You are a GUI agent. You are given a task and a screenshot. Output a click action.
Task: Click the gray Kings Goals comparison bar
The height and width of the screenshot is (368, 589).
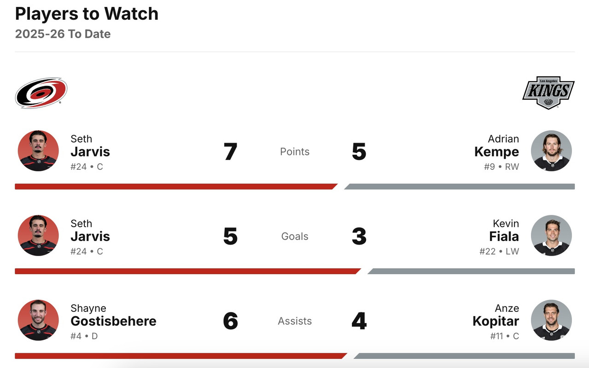pyautogui.click(x=472, y=271)
